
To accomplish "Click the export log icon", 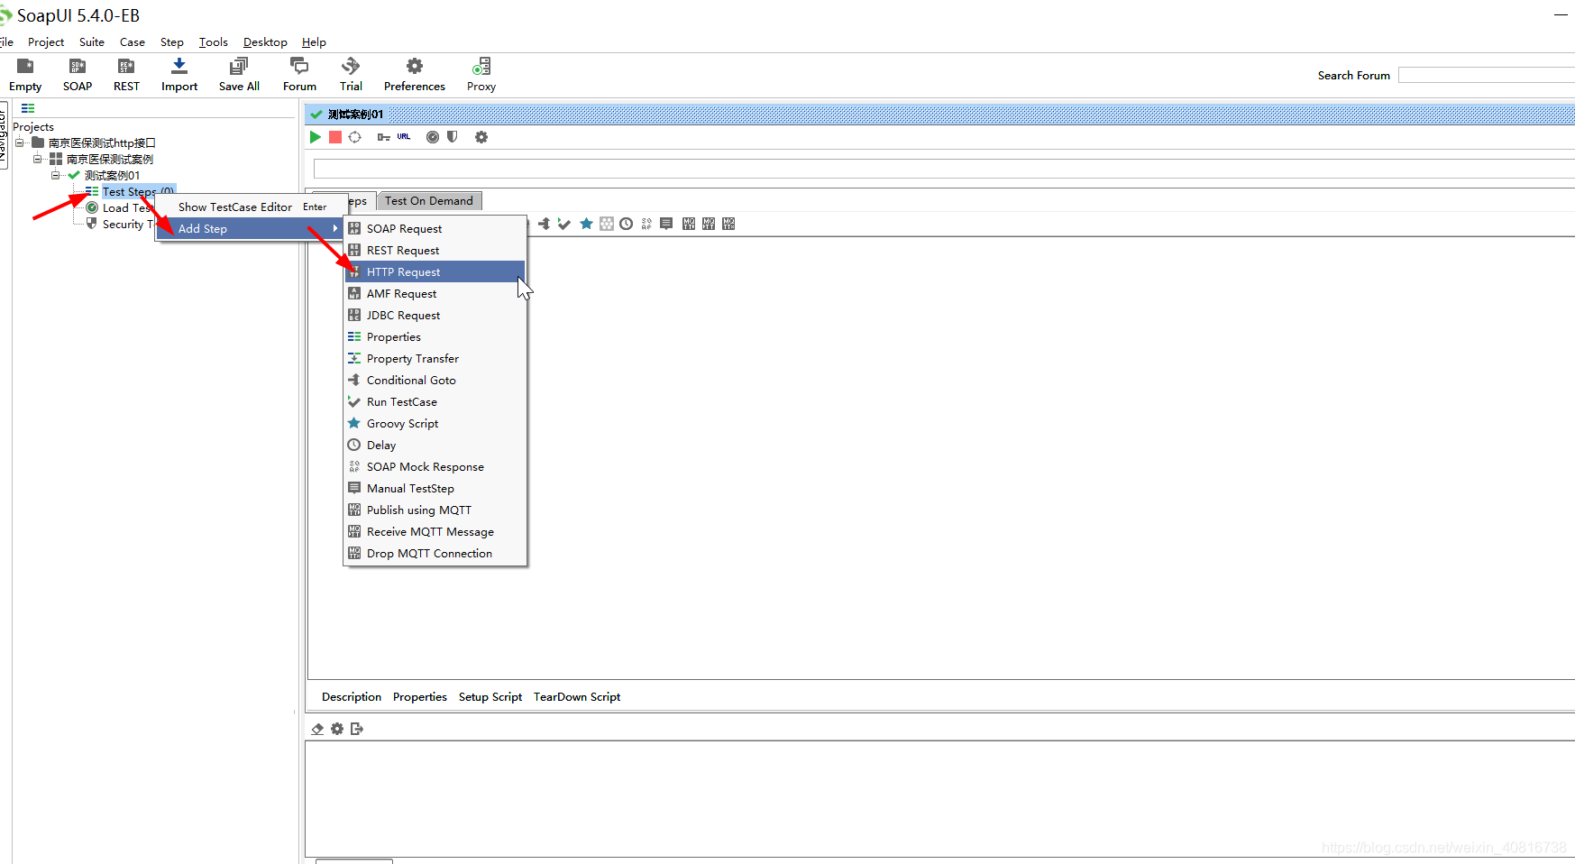I will (x=357, y=729).
